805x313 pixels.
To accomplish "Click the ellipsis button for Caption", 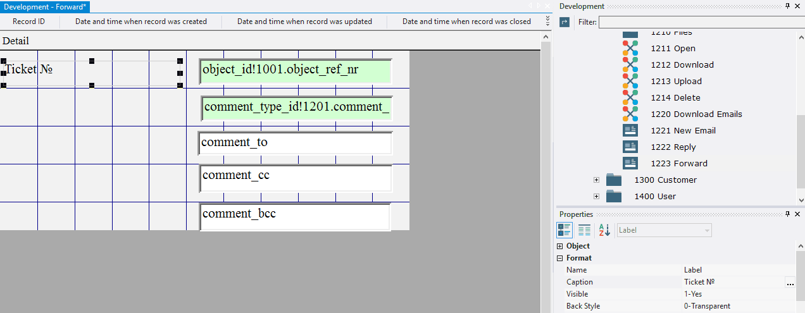I will pyautogui.click(x=790, y=283).
